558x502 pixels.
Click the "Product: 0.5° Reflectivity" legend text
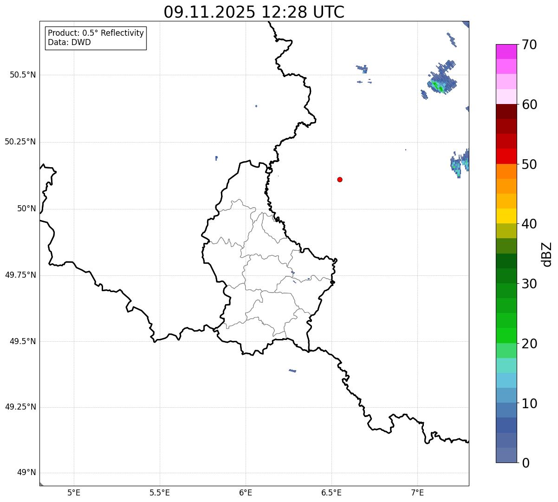pos(96,33)
